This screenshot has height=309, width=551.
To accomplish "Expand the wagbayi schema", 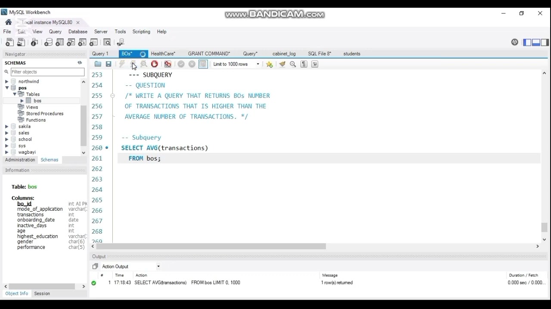I will tap(6, 152).
